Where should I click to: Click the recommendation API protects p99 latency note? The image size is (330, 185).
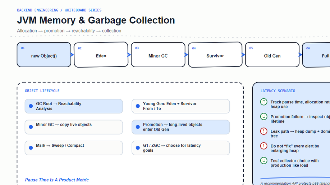click(x=295, y=183)
